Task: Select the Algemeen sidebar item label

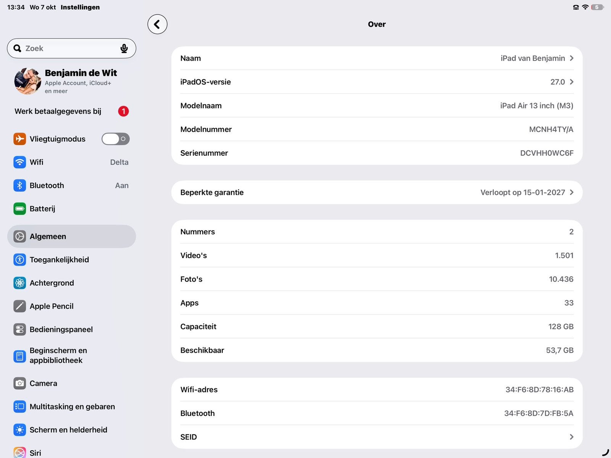Action: [x=48, y=237]
